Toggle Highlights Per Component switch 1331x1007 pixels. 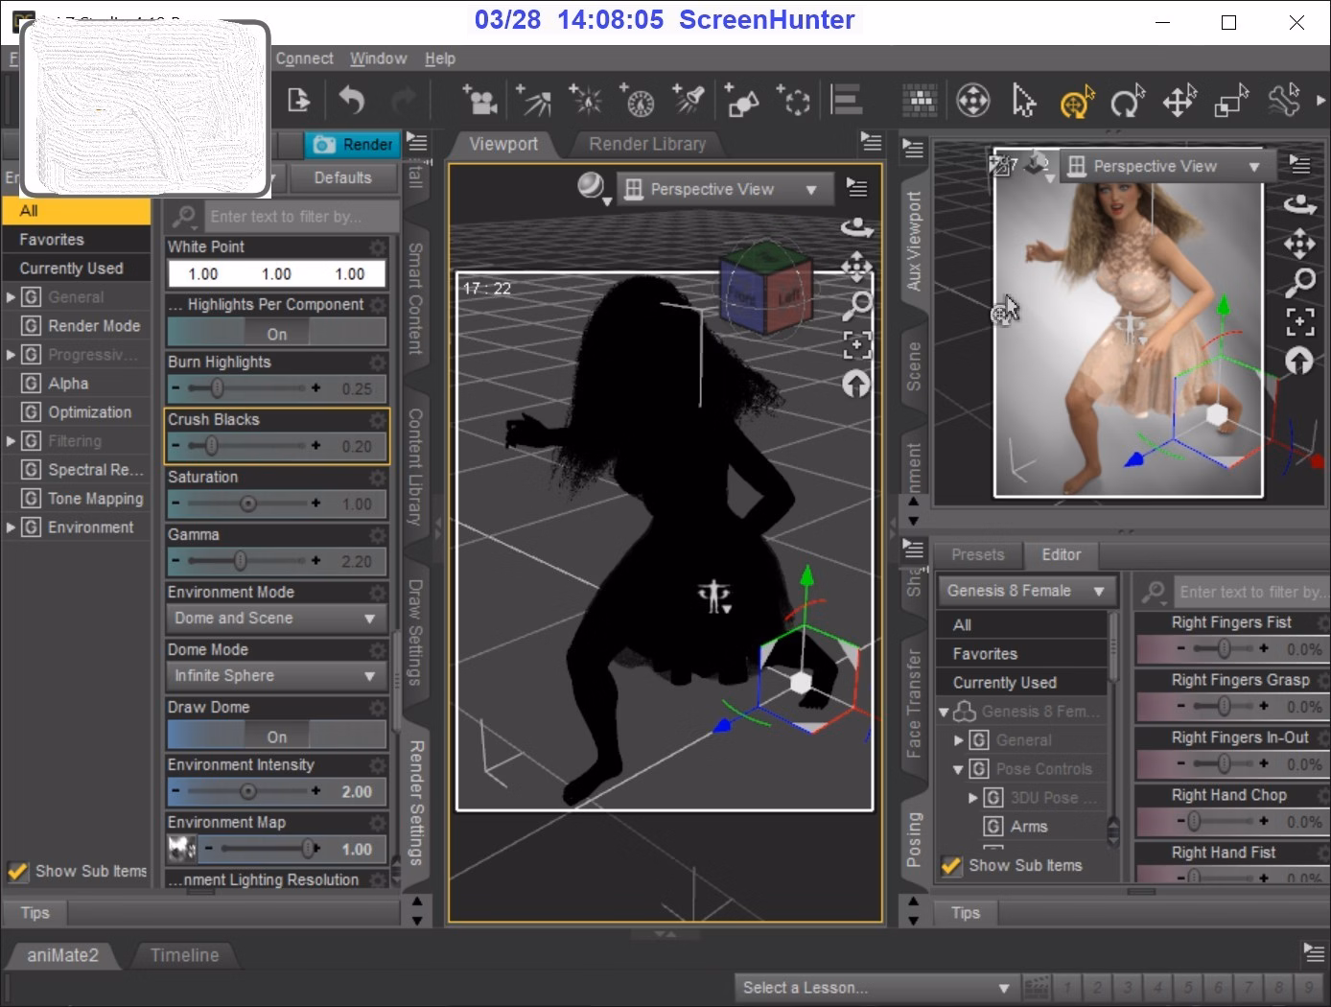[276, 334]
